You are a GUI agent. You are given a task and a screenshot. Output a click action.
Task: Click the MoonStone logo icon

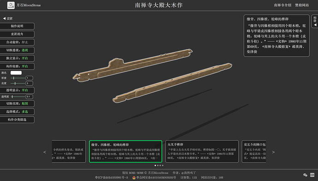11,5
